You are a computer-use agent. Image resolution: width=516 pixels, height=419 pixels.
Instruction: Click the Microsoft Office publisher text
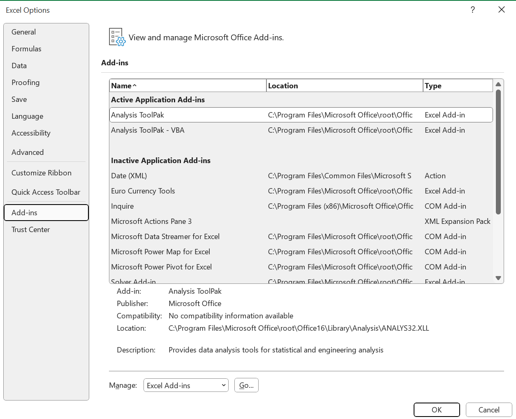[x=195, y=304]
